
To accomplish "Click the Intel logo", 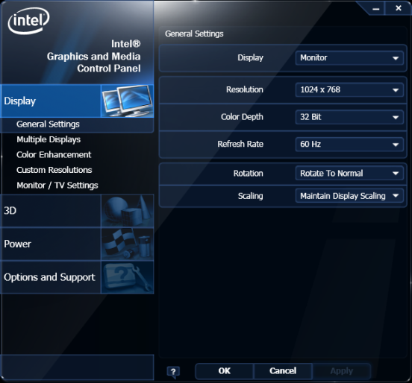I will pyautogui.click(x=28, y=20).
